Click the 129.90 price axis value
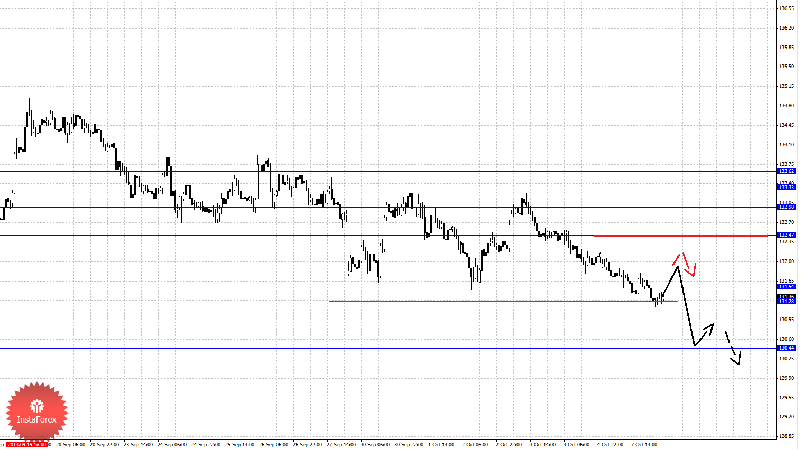The width and height of the screenshot is (803, 450). (787, 378)
